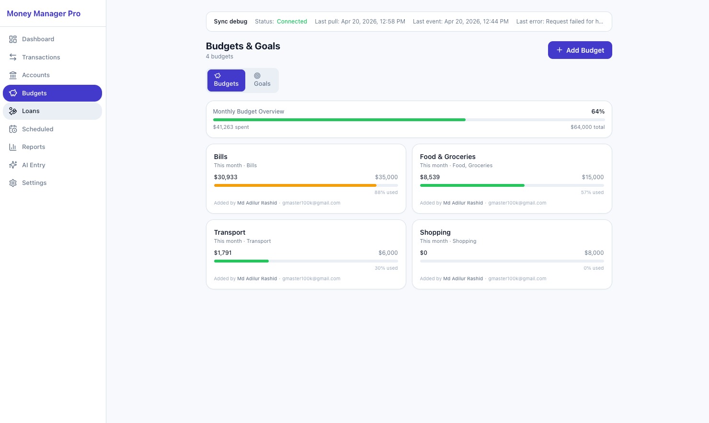This screenshot has height=423, width=709.
Task: Click the Scheduled calendar icon
Action: tap(13, 129)
